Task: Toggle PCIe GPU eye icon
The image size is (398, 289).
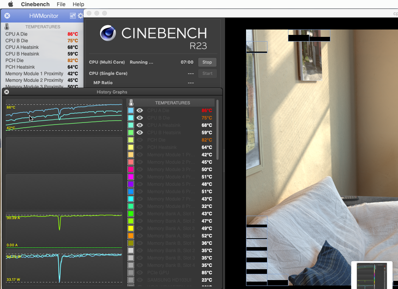Action: [x=140, y=273]
